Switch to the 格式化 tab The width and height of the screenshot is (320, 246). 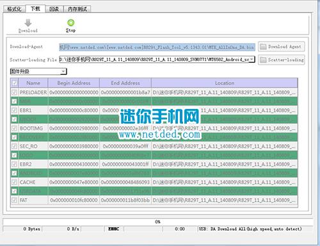[x=14, y=9]
